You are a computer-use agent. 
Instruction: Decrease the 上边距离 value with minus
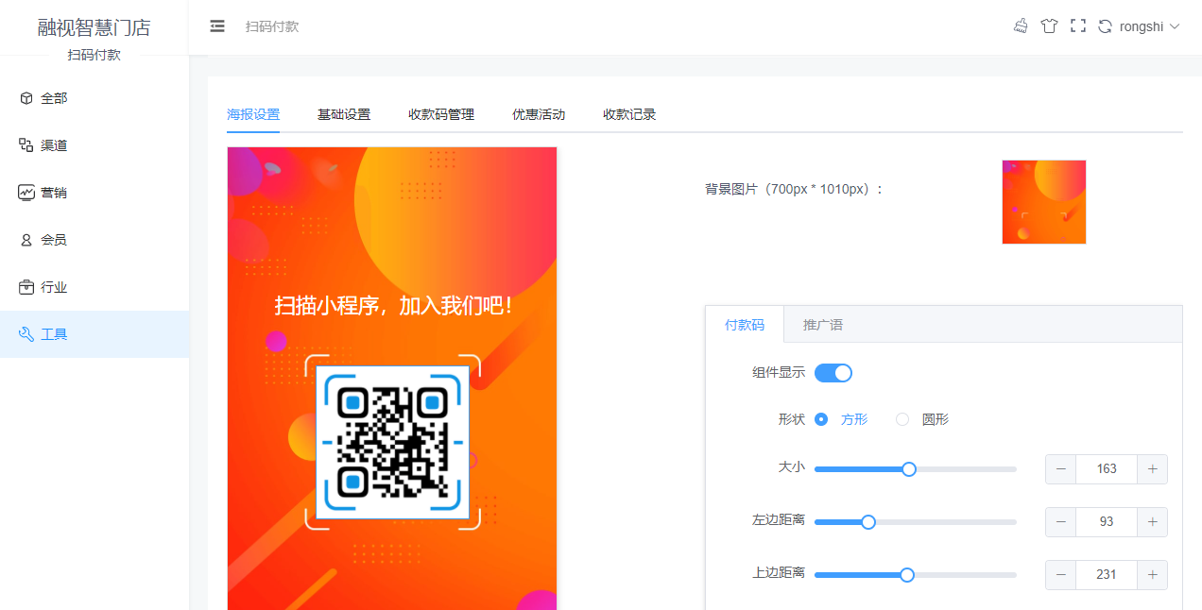pos(1061,575)
